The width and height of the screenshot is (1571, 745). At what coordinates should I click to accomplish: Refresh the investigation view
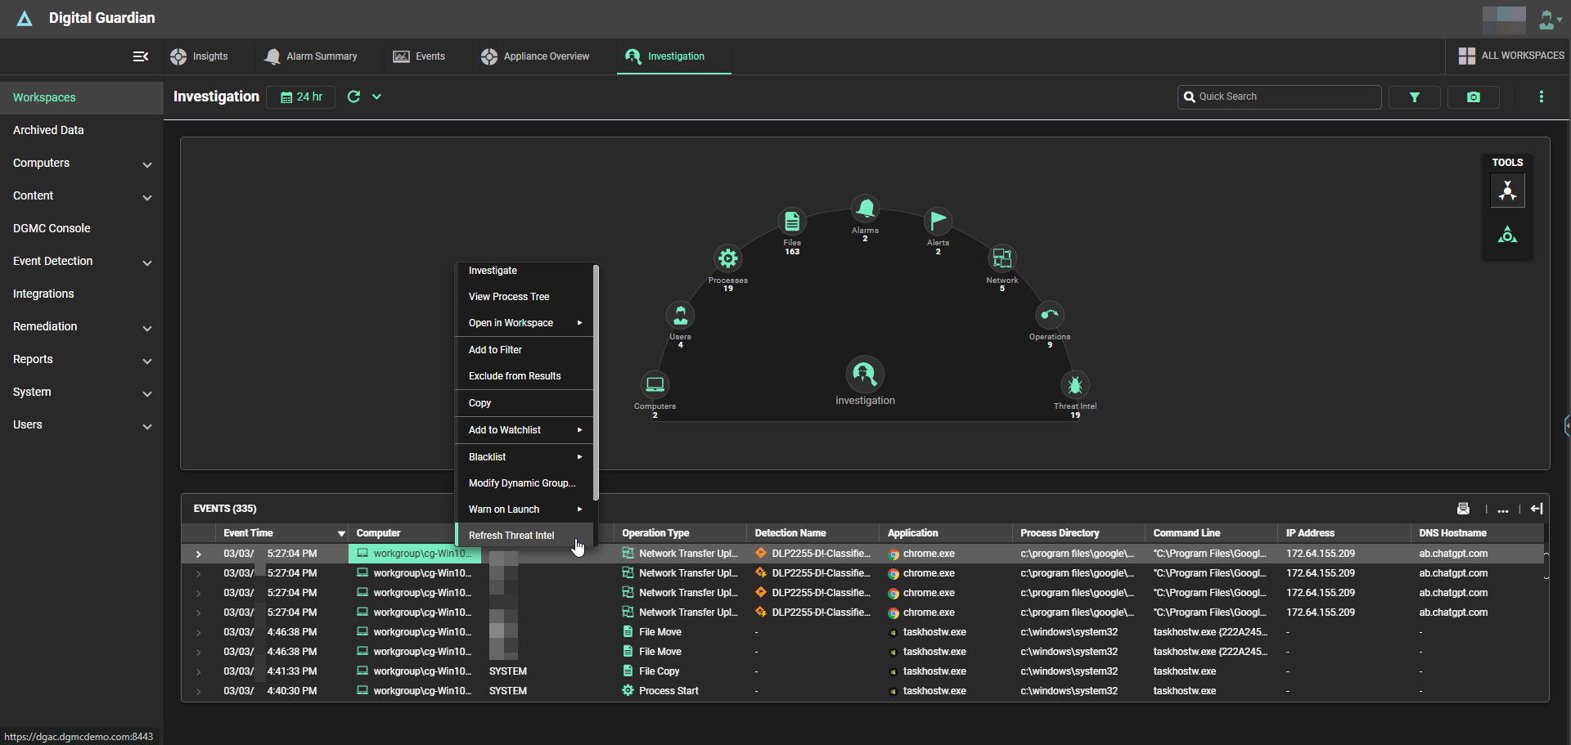point(353,96)
